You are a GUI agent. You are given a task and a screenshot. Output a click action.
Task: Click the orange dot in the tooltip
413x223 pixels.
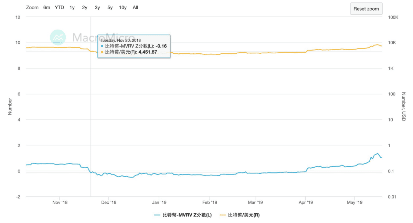[102, 52]
